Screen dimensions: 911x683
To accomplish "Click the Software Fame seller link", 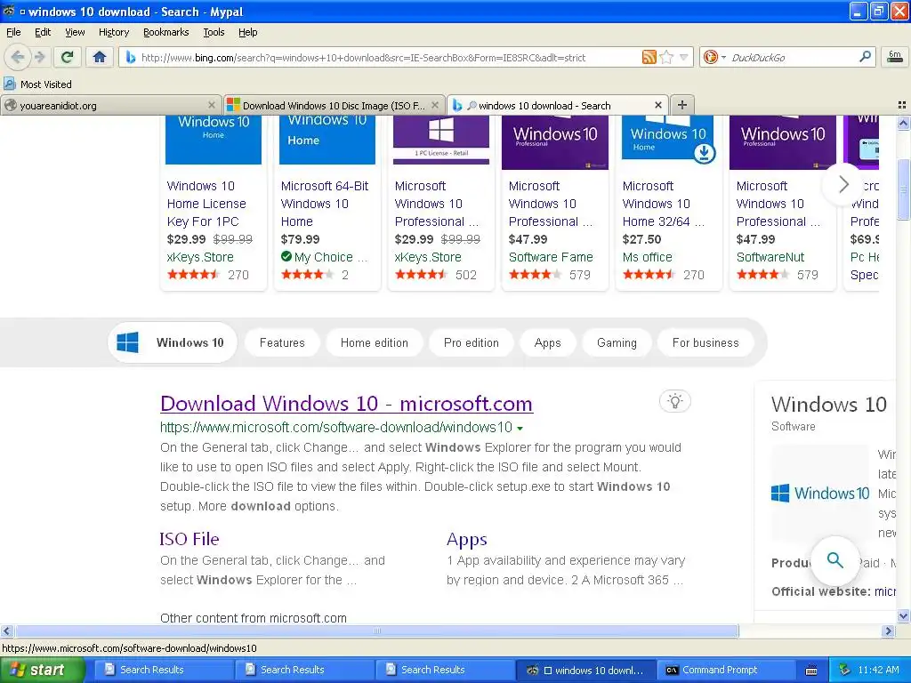I will pyautogui.click(x=551, y=257).
